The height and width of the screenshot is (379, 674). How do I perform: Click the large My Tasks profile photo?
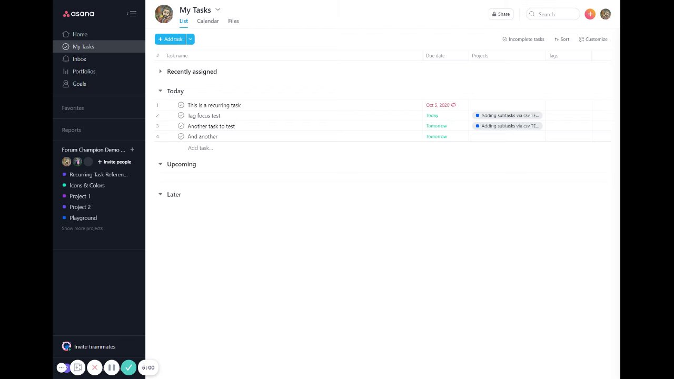[x=164, y=14]
